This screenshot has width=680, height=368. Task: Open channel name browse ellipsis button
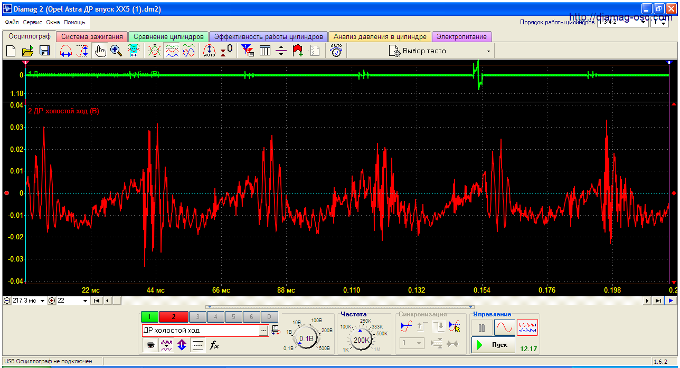point(265,331)
